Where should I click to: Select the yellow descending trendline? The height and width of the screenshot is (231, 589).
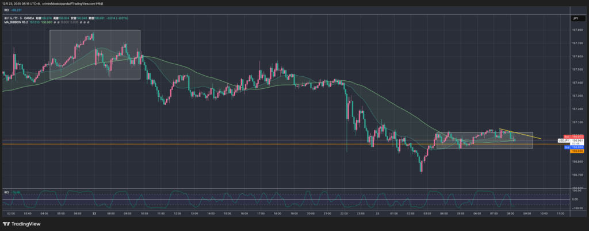coord(520,134)
